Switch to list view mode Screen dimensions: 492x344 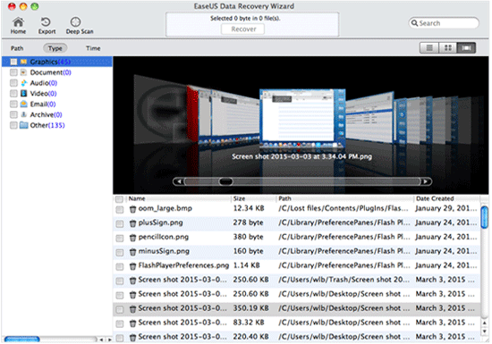(428, 48)
